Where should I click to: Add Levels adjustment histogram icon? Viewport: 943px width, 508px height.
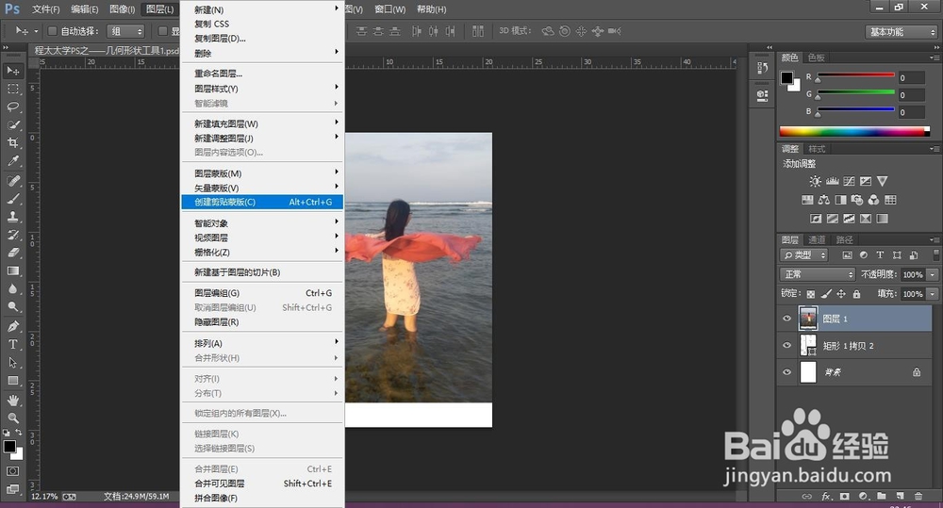pyautogui.click(x=833, y=181)
